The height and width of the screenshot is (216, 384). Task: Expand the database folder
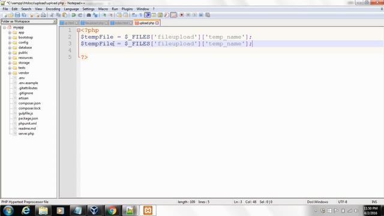[10, 48]
